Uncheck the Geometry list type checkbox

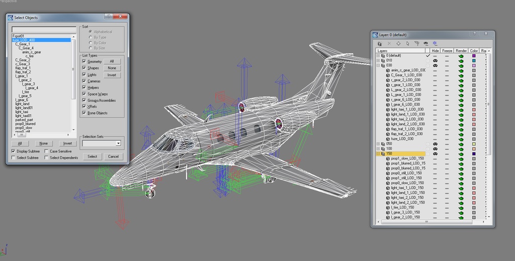tap(84, 61)
